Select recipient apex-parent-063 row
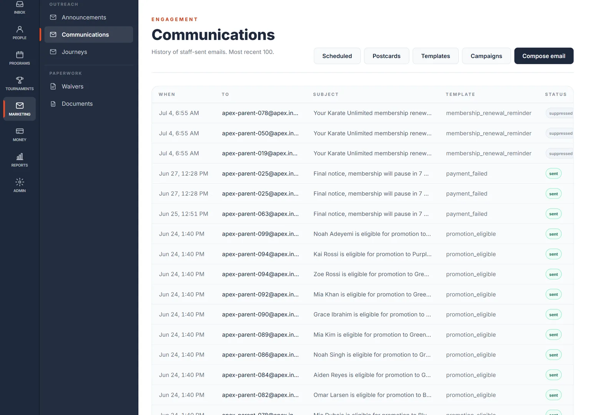 point(260,214)
